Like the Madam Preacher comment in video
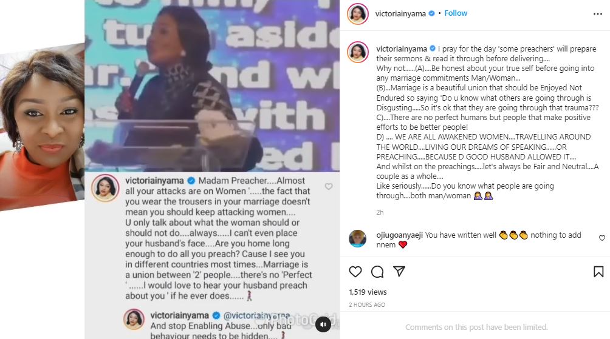Screen dimensions: 610x339 [x=329, y=186]
